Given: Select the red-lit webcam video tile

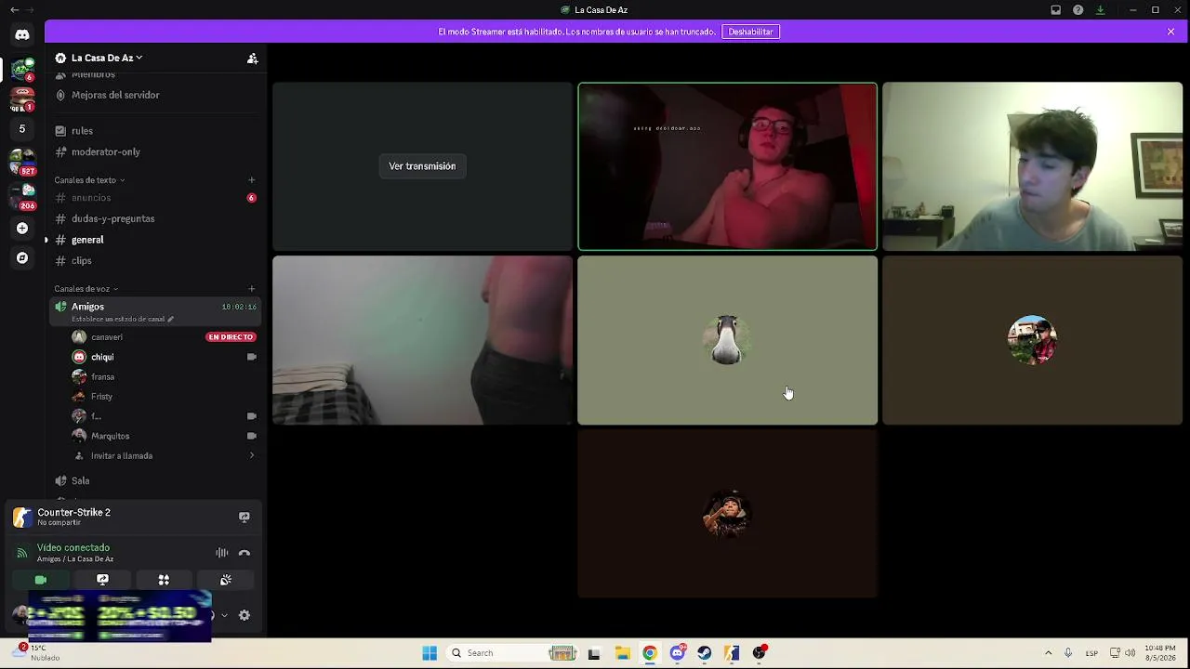Looking at the screenshot, I should point(727,167).
